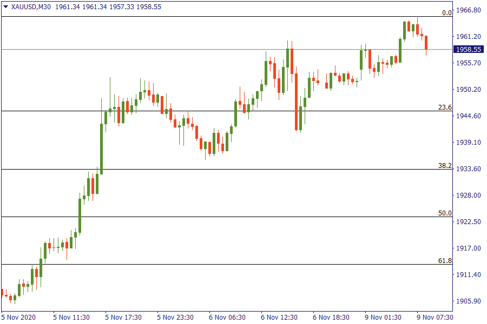Click the 6 Nov 12:30 time label

(279, 317)
